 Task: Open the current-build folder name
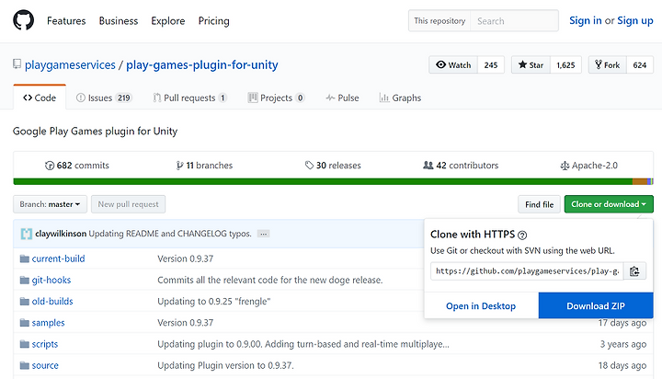pyautogui.click(x=58, y=258)
